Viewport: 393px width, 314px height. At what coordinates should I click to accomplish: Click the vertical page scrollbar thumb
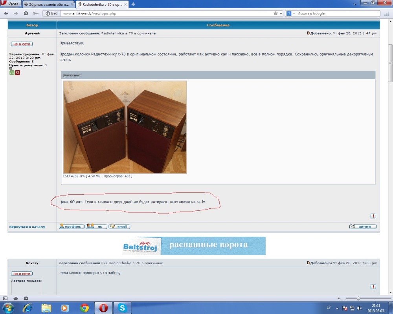coord(390,63)
